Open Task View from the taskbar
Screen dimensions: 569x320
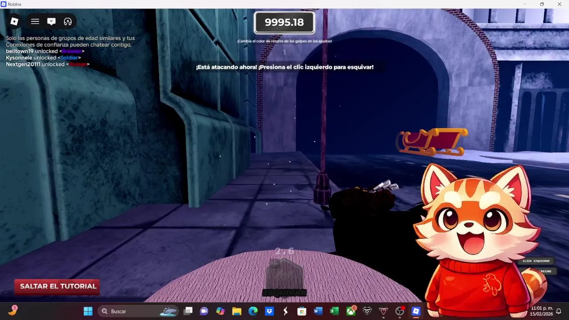pyautogui.click(x=188, y=311)
